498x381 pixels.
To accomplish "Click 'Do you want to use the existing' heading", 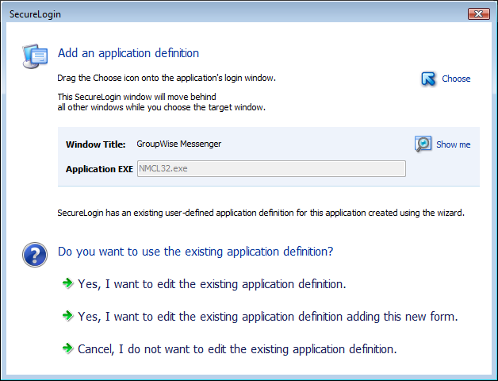I will click(195, 252).
